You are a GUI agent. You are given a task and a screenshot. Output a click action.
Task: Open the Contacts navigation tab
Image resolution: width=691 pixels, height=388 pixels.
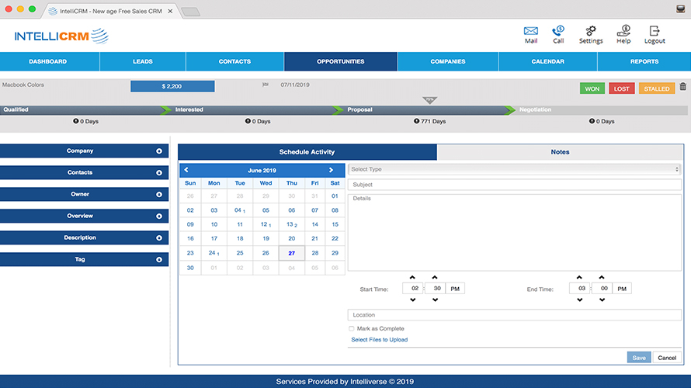click(x=234, y=61)
